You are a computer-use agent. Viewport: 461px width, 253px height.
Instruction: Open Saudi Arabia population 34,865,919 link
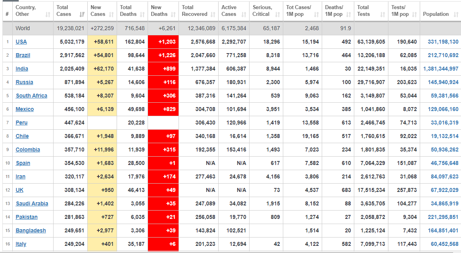point(444,204)
